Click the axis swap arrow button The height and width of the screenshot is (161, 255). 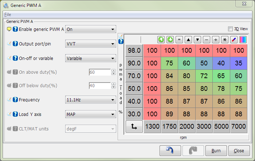coord(134,127)
